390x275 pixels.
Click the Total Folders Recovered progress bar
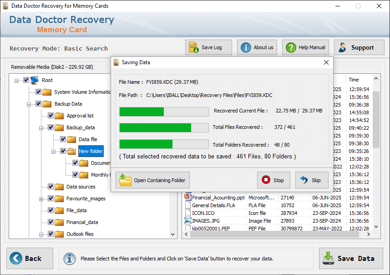coord(164,144)
